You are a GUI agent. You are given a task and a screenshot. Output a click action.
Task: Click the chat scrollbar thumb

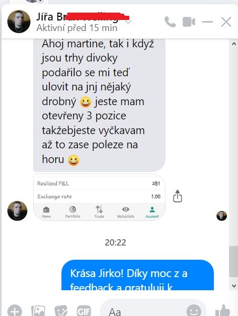click(234, 262)
